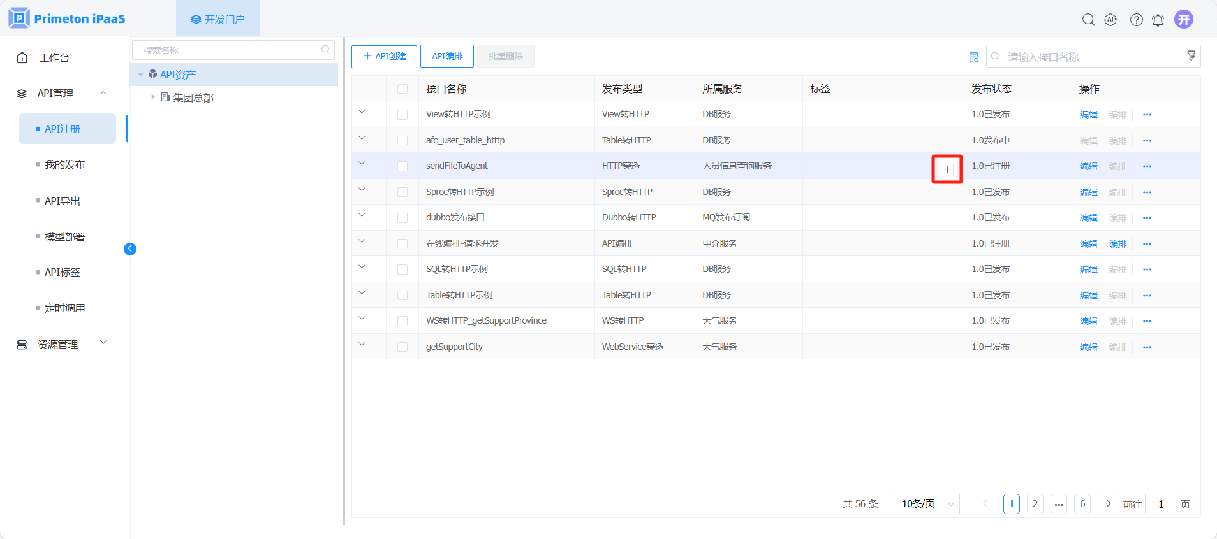This screenshot has height=539, width=1217.
Task: Click the add tag plus icon for sendFileToAgent
Action: point(947,169)
